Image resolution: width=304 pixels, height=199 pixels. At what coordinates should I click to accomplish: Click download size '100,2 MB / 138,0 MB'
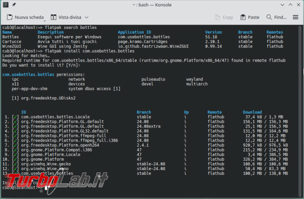[266, 173]
